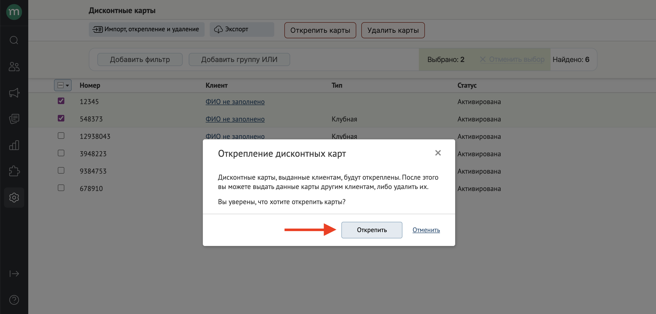Open integrations via the puzzle piece icon
Screen dimensions: 656x314
pos(14,171)
